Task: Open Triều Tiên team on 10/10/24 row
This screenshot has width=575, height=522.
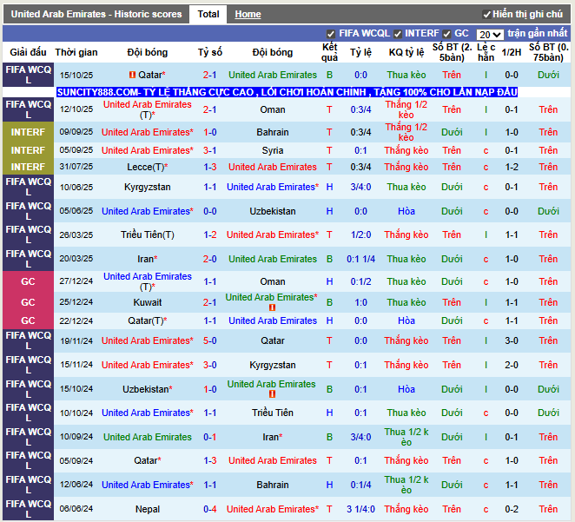Action: coord(273,413)
